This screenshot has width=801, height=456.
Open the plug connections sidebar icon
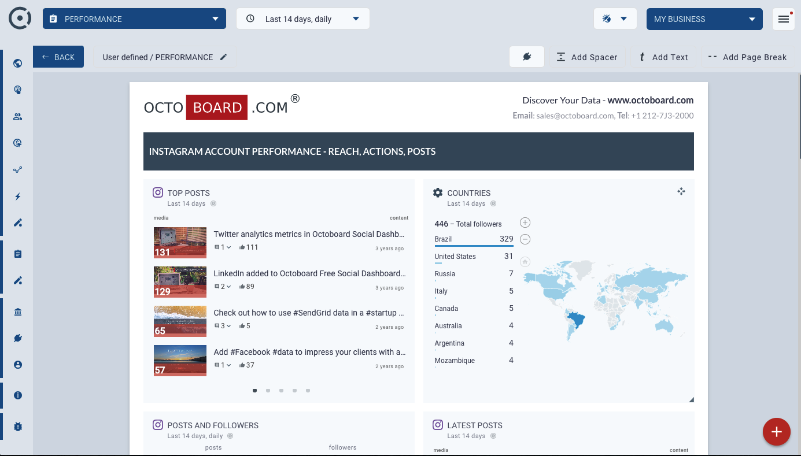18,339
